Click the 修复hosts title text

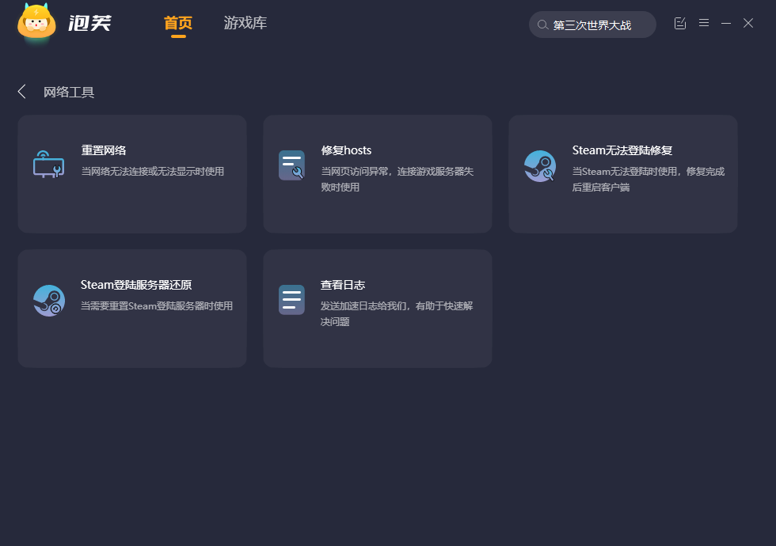(x=346, y=150)
